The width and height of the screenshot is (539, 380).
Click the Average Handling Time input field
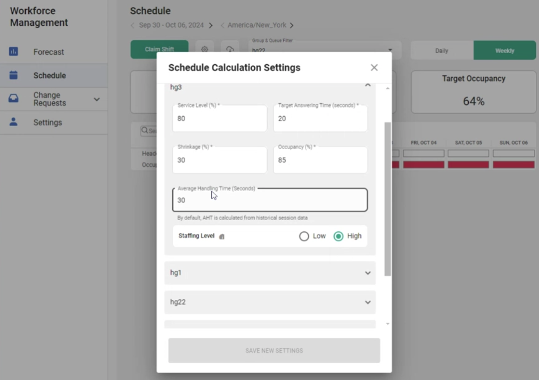pos(270,200)
